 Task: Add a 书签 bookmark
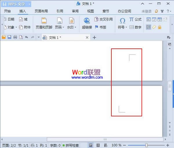[x=101, y=27]
